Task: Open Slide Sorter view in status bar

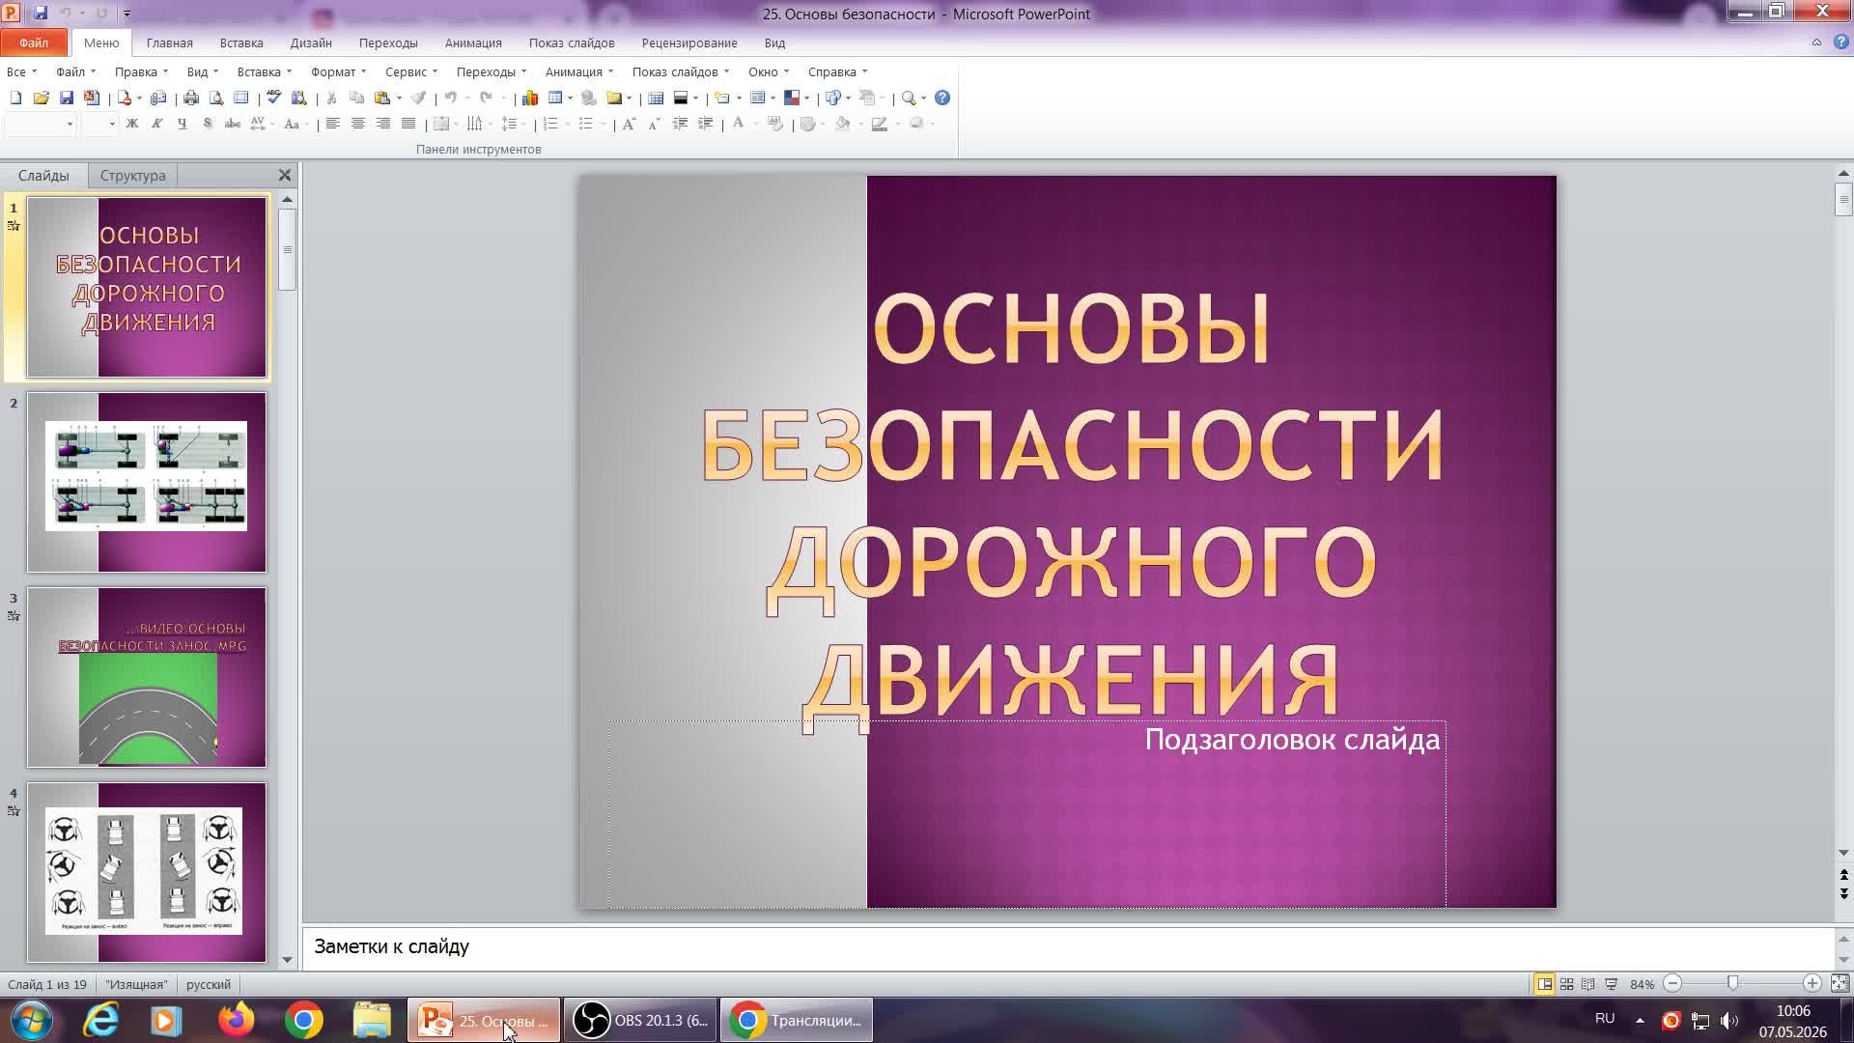Action: tap(1566, 984)
